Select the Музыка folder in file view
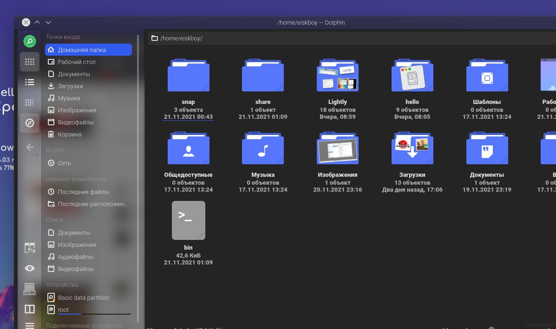 click(263, 162)
